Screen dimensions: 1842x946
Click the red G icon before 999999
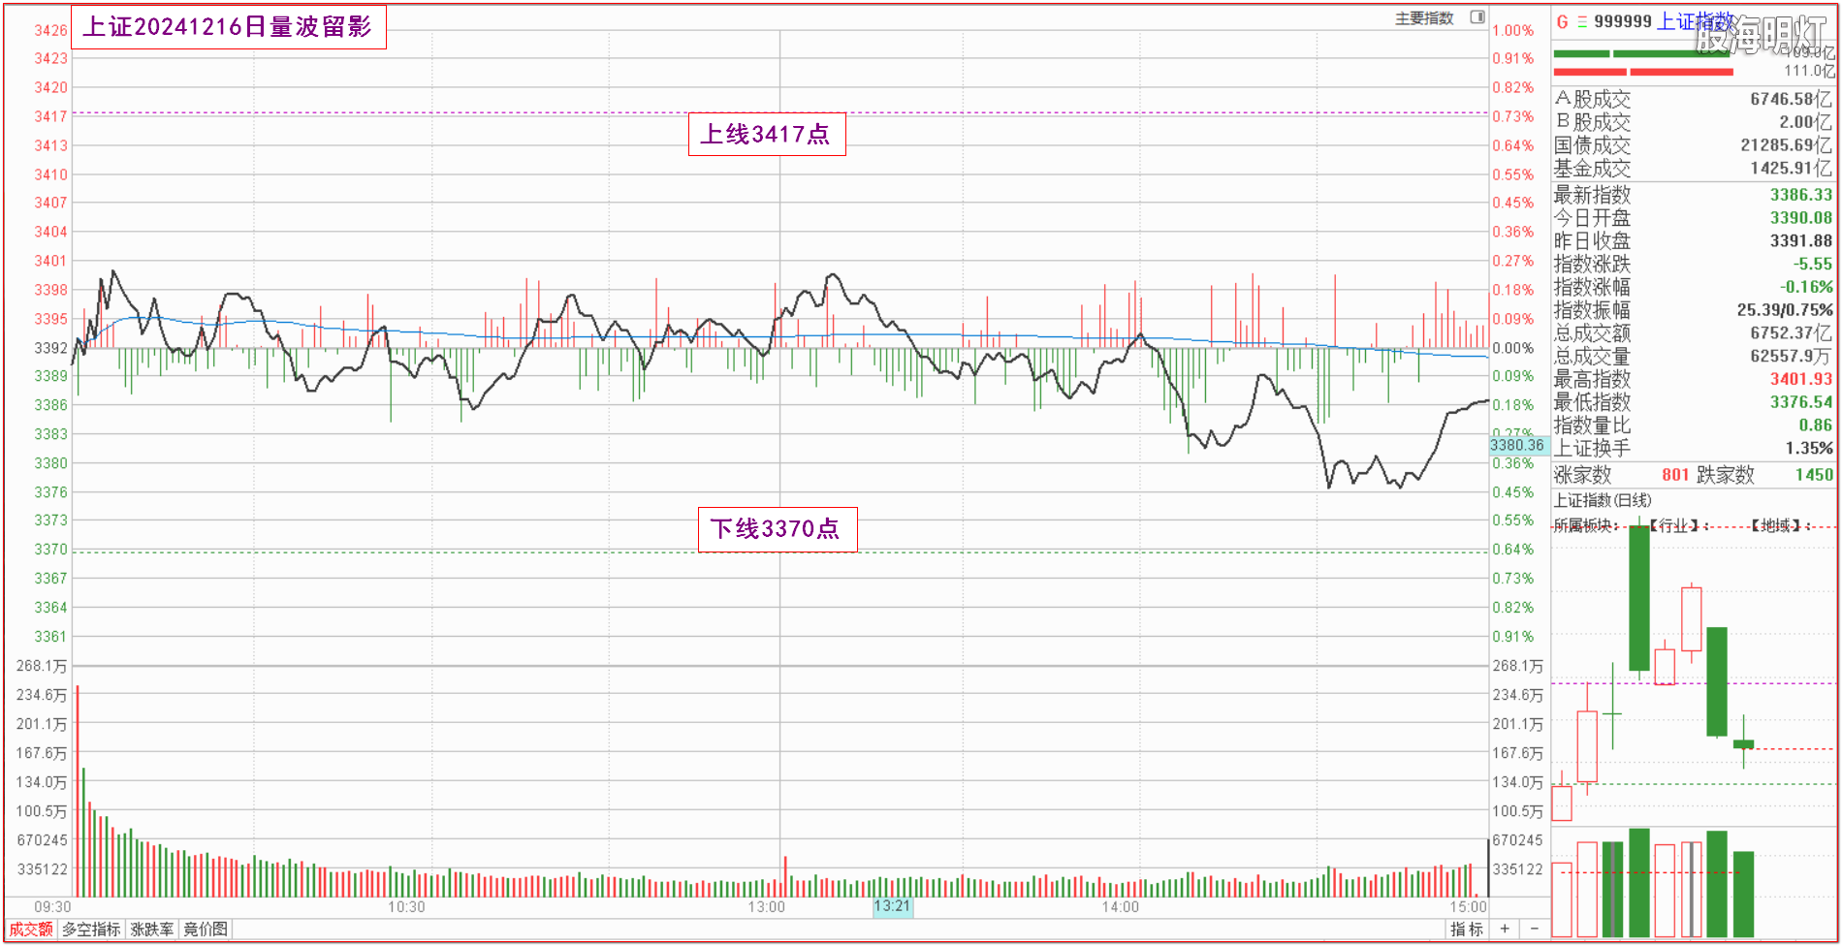coord(1562,21)
